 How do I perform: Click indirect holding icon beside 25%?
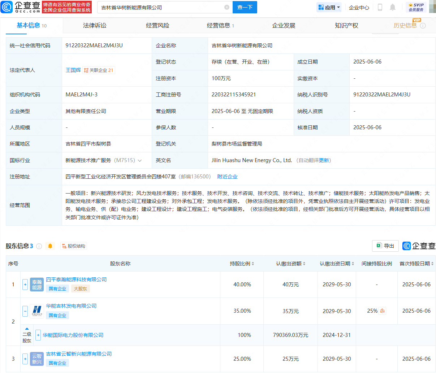[x=383, y=311]
